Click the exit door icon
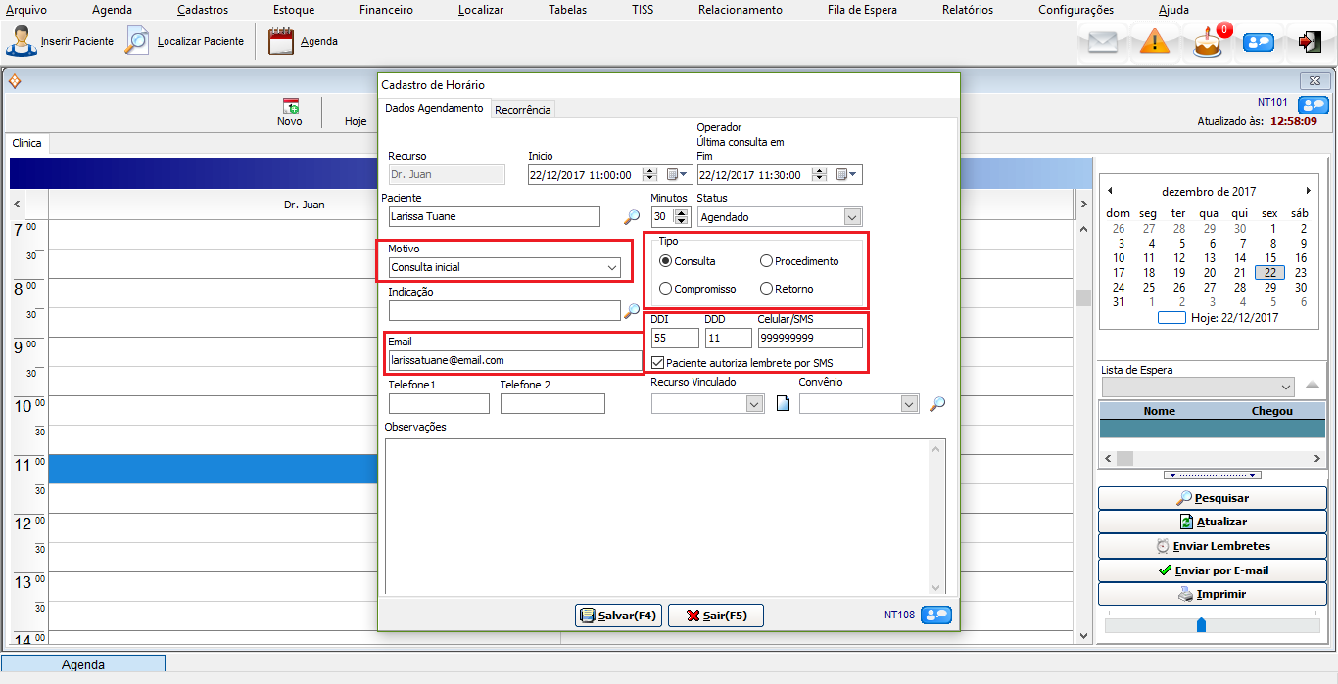The height and width of the screenshot is (684, 1338). (x=1310, y=42)
